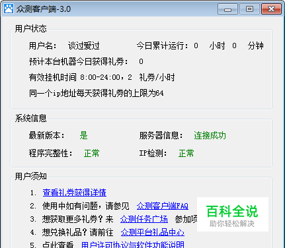The height and width of the screenshot is (248, 285).
Task: Click the 用户状态 group title
Action: click(x=30, y=28)
